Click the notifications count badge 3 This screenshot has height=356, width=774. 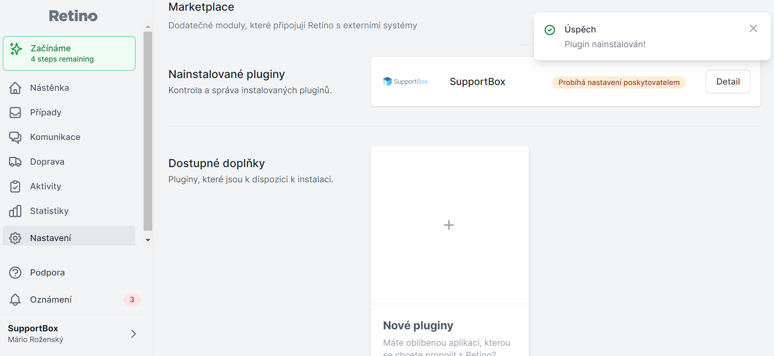pos(132,300)
